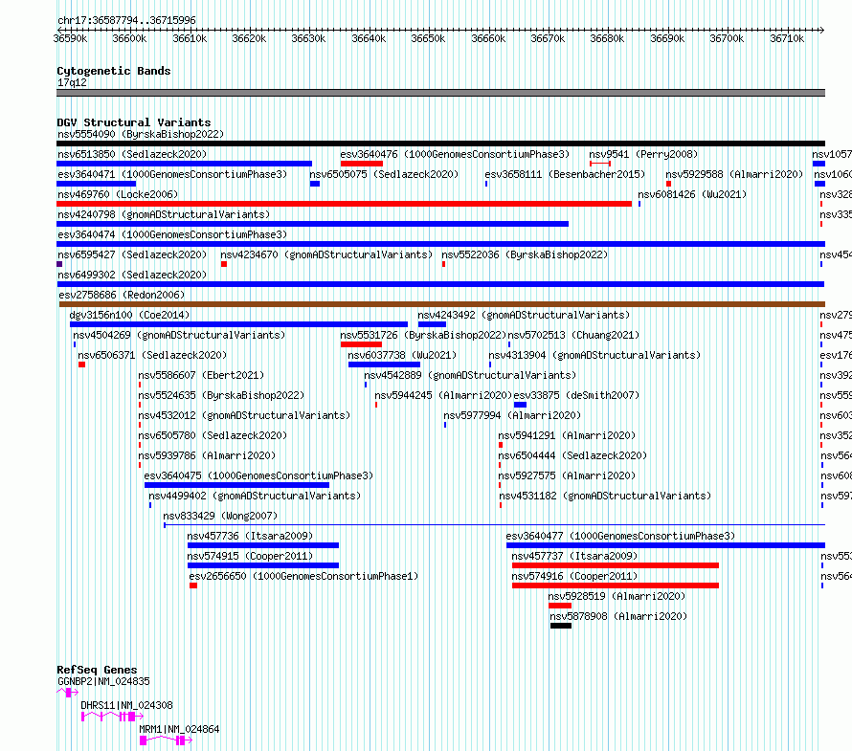The height and width of the screenshot is (751, 852).
Task: Open nsv6499302 (Sedlazeck2020) variant label
Action: coord(132,275)
